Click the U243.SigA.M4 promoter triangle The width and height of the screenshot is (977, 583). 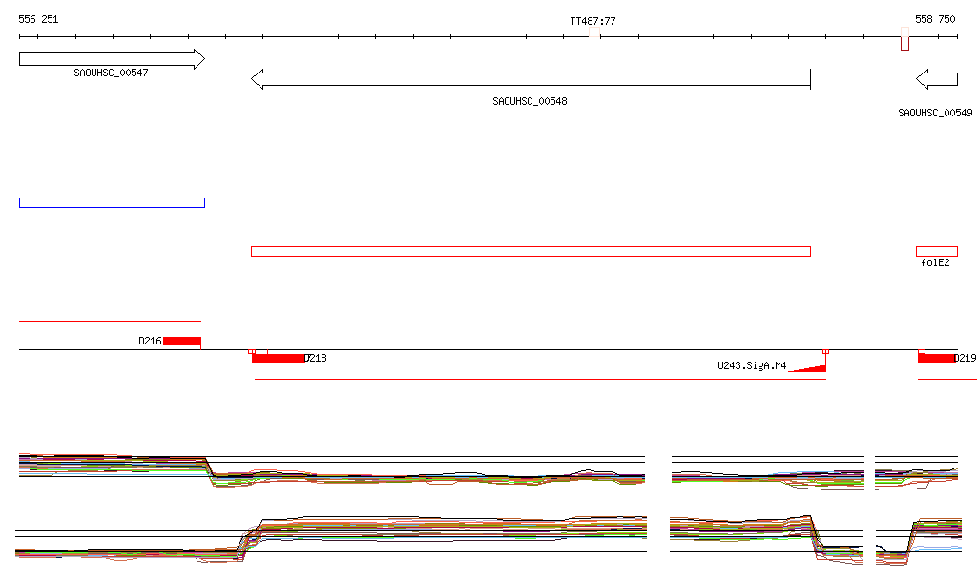(808, 368)
